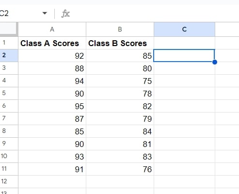239x194 pixels.
Task: Select highlighted column C header
Action: 184,30
